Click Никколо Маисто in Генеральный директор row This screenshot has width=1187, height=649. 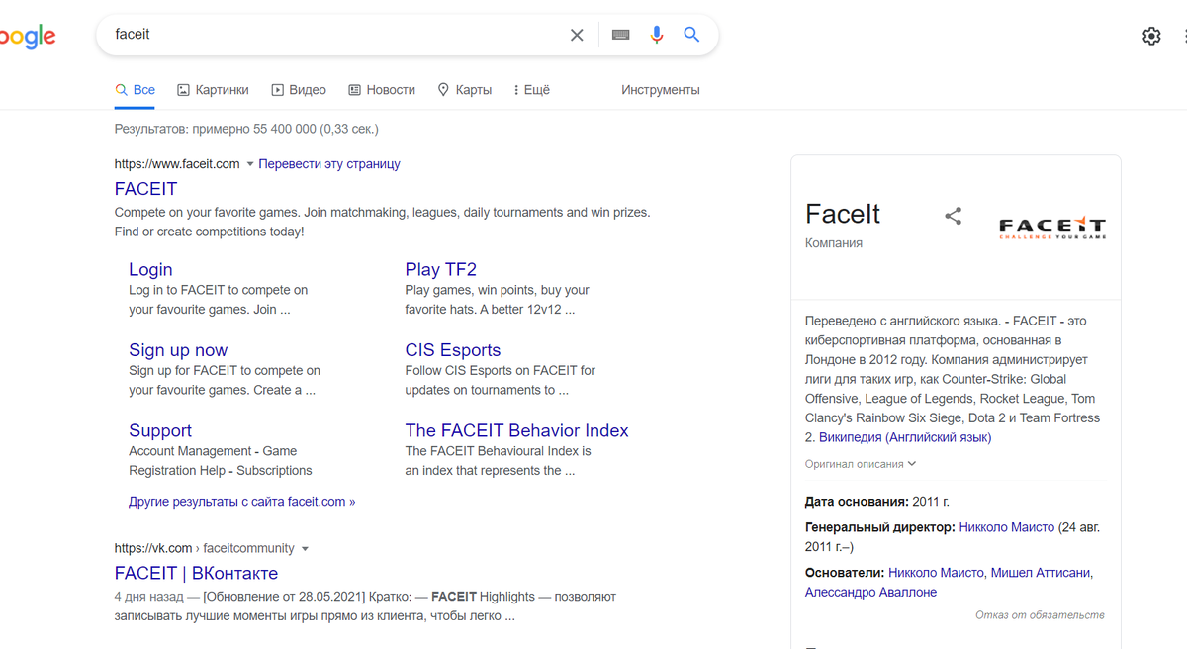[x=1007, y=527]
